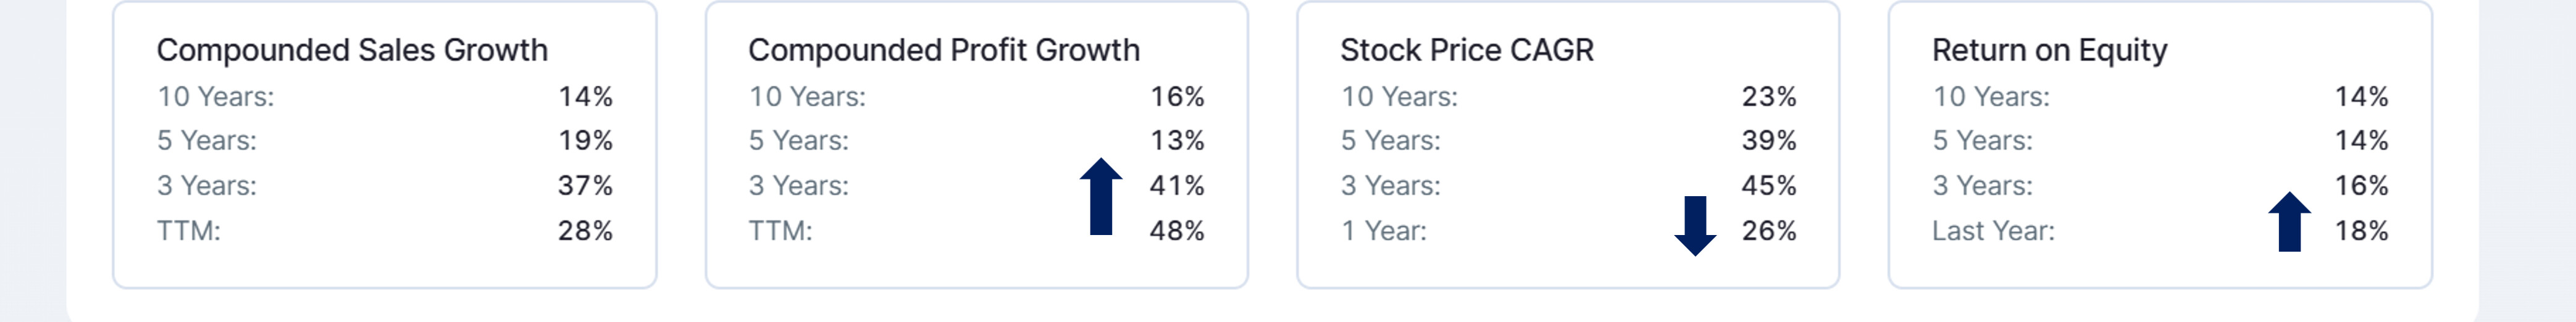Screen dimensions: 2576x322
Task: Click the 18% Last Year ROE value
Action: pos(2361,231)
